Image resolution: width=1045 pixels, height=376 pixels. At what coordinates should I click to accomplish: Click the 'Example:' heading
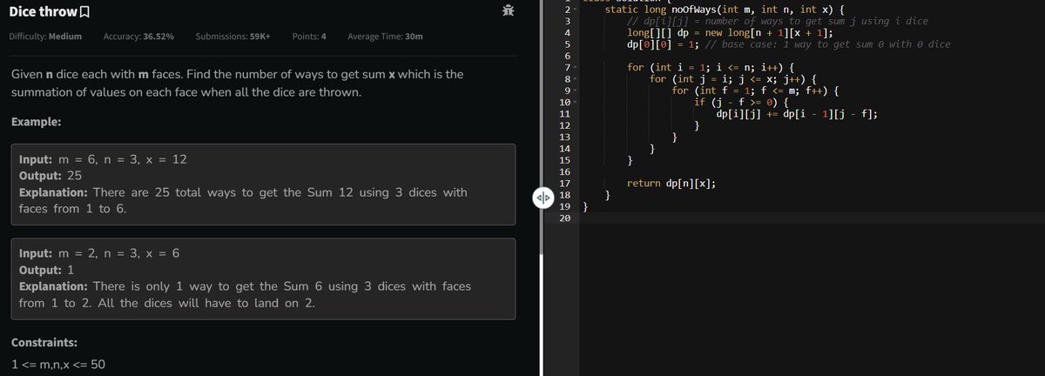[x=36, y=122]
